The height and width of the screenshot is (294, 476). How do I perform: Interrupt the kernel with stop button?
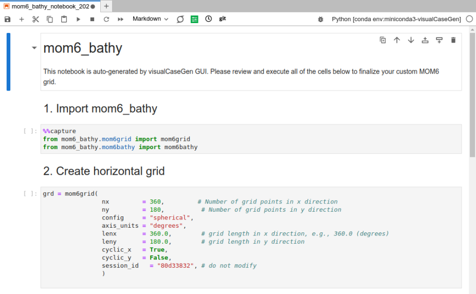92,19
